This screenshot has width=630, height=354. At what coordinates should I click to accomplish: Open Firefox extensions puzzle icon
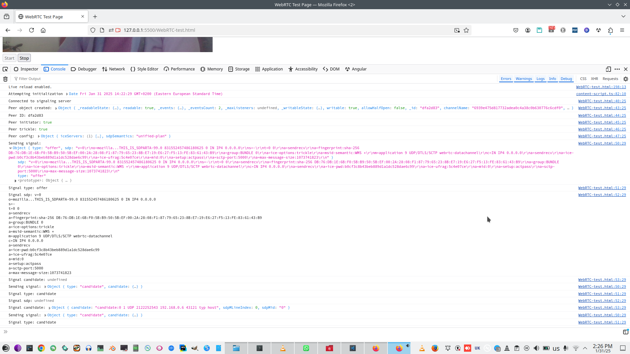[610, 30]
